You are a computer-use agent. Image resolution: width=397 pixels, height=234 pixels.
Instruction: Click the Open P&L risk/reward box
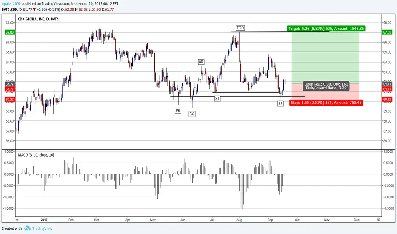[326, 86]
